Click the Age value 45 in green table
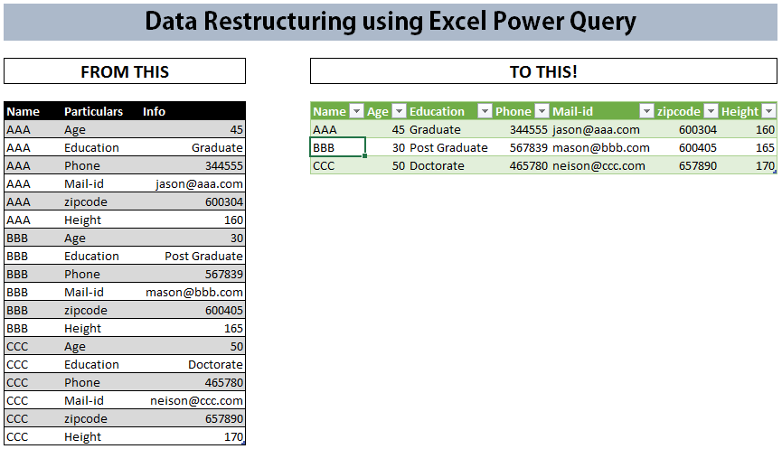Image resolution: width=782 pixels, height=449 pixels. (x=398, y=129)
